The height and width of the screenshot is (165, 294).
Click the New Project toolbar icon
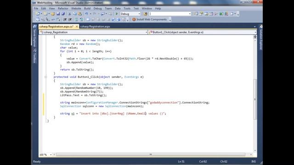(38, 14)
